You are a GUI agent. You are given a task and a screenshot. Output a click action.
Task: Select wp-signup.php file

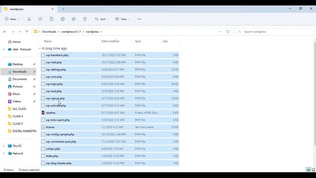point(110,98)
